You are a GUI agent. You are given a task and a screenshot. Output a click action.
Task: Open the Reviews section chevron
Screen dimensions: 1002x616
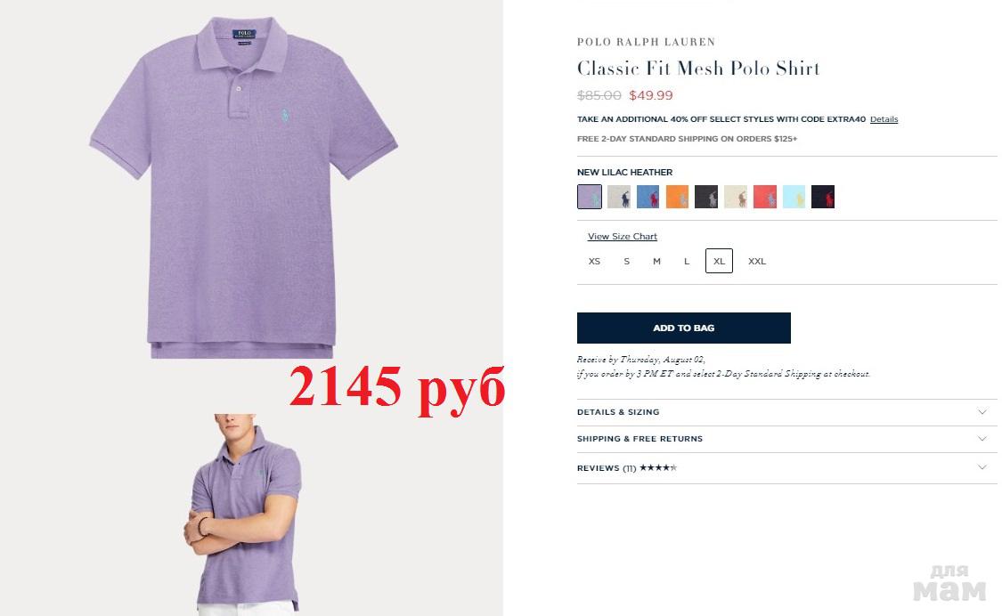[982, 467]
